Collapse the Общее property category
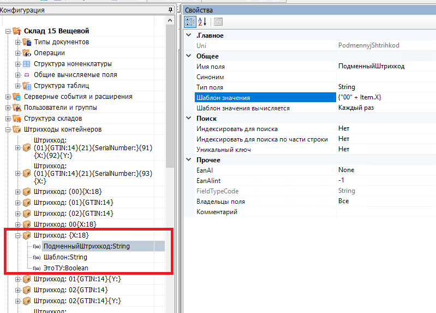This screenshot has height=313, width=436. [x=189, y=56]
